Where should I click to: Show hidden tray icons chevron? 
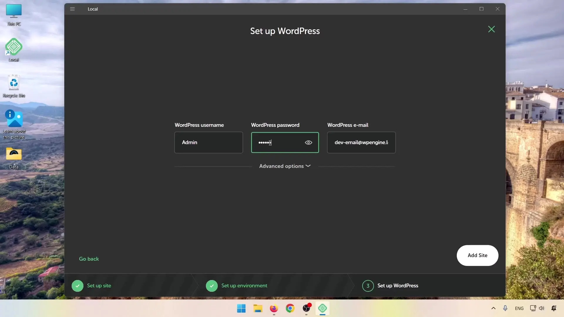[x=493, y=308]
